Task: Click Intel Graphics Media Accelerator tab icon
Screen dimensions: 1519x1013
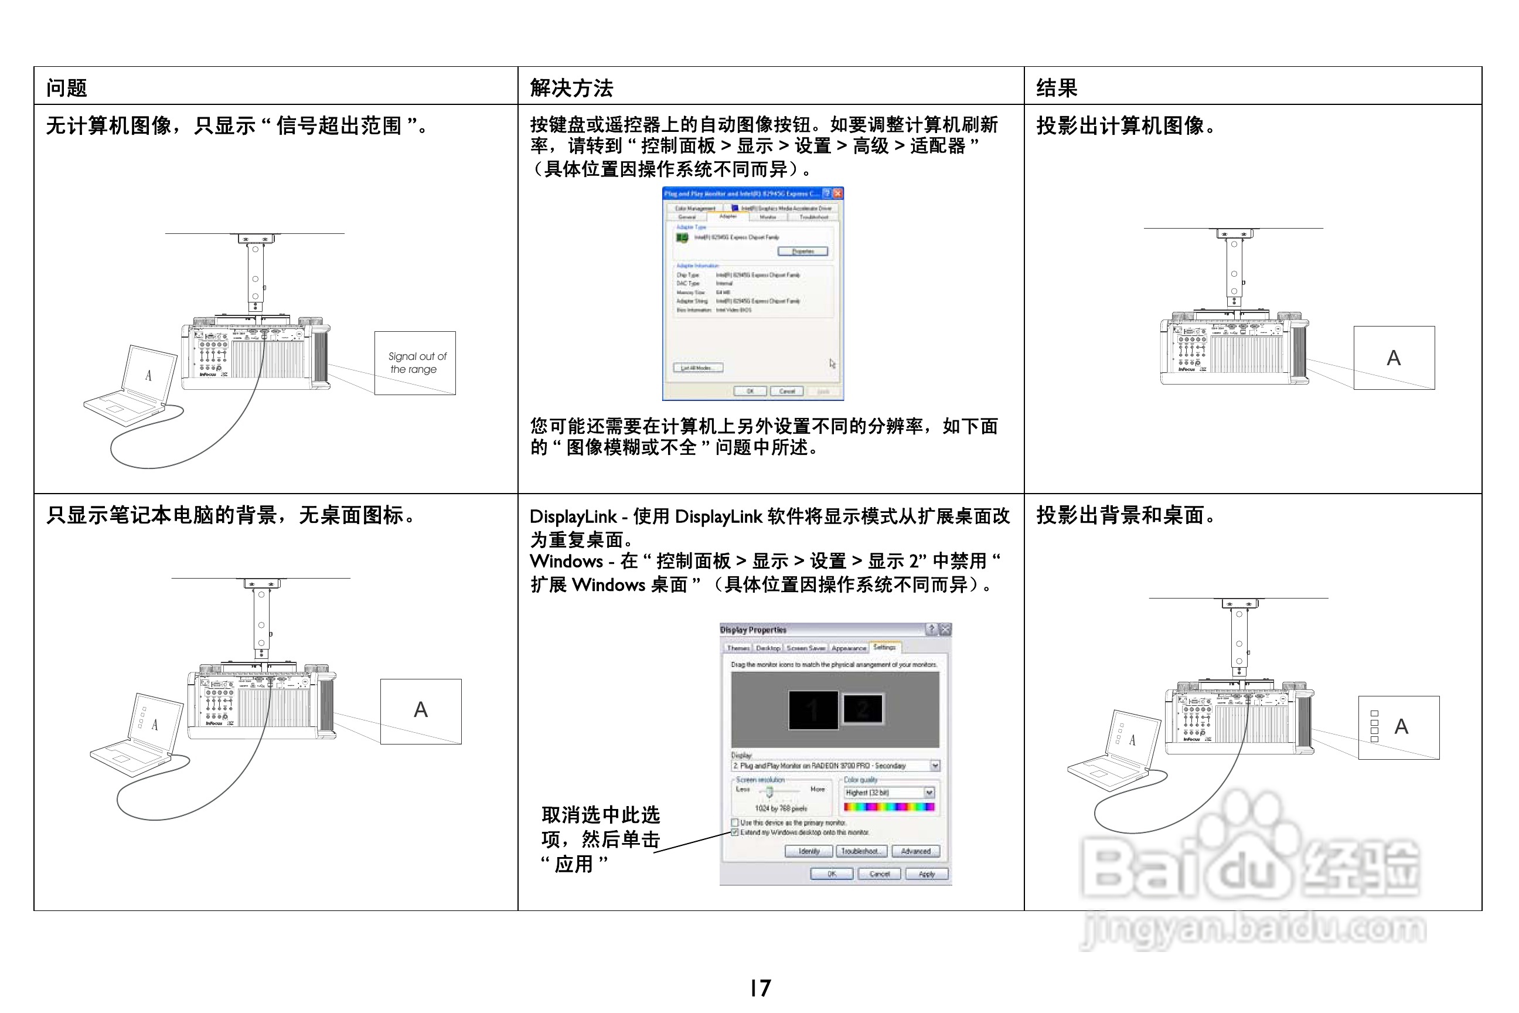Action: click(735, 208)
